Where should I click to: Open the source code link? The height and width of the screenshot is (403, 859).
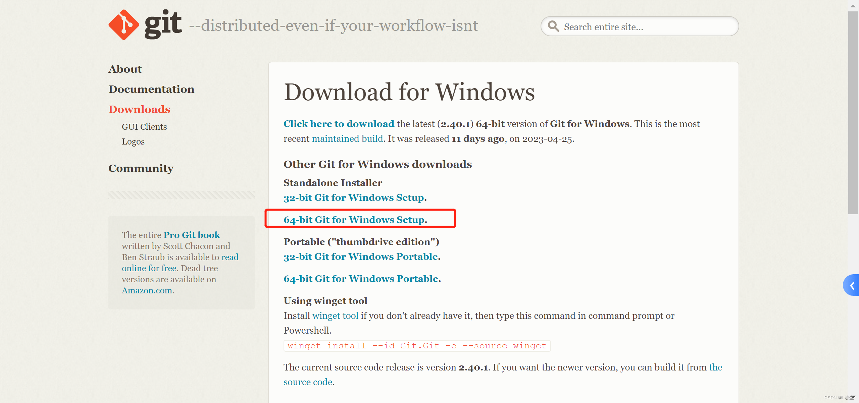(x=308, y=382)
